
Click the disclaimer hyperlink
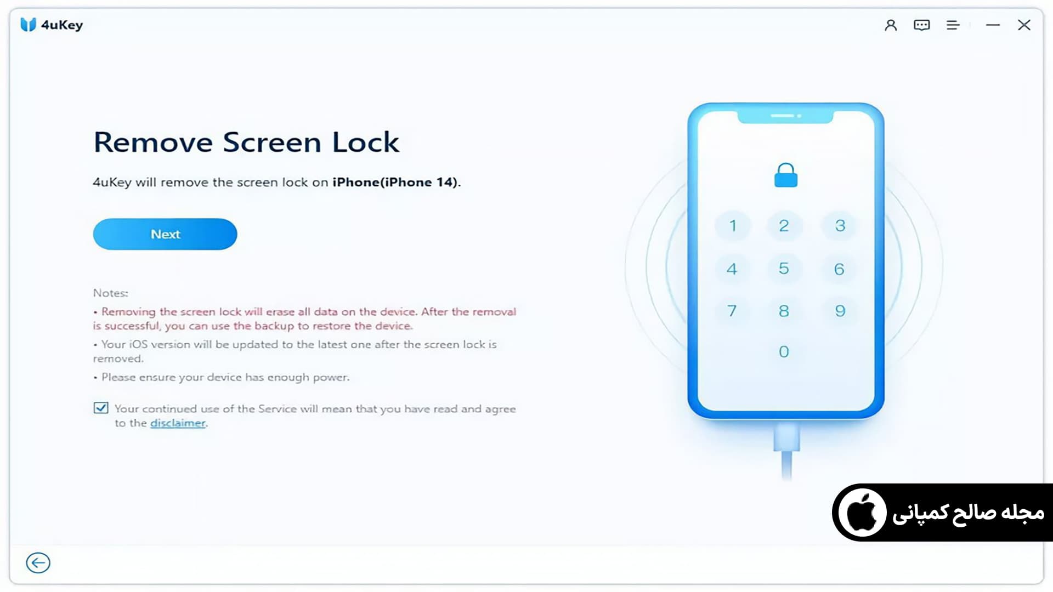(177, 423)
